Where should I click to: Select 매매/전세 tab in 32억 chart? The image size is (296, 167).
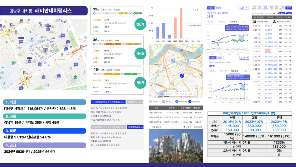(234, 22)
